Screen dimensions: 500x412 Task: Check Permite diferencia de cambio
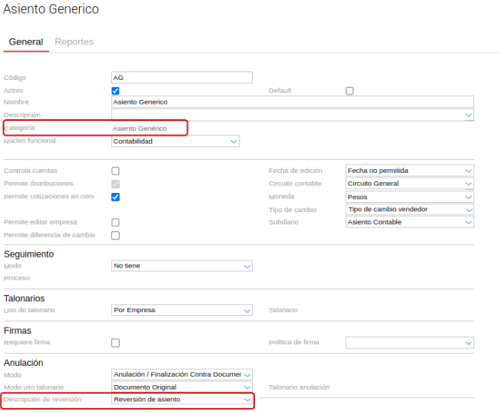pos(116,235)
